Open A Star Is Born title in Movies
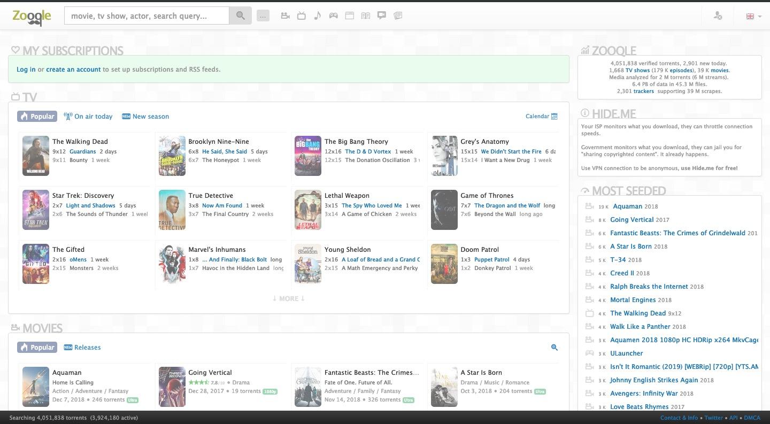Image resolution: width=770 pixels, height=424 pixels. [x=481, y=373]
